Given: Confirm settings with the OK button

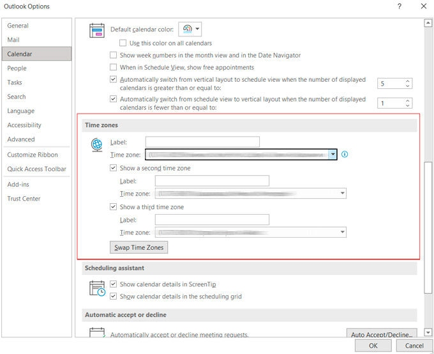Looking at the screenshot, I should tap(373, 346).
